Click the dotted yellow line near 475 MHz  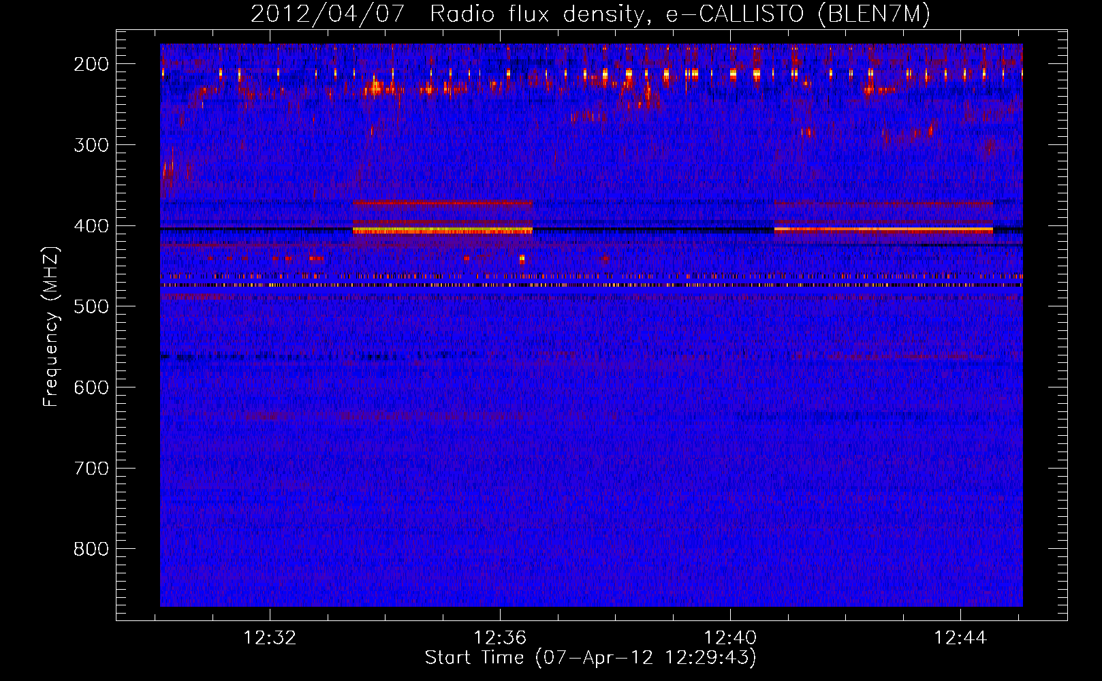point(591,285)
